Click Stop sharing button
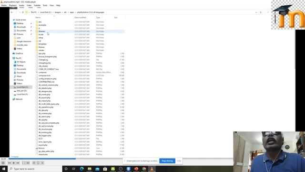This screenshot has height=172, width=305. point(167,161)
